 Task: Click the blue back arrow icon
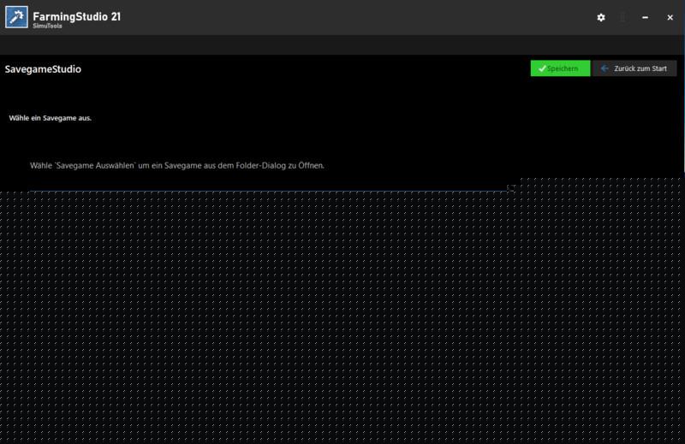click(x=605, y=68)
